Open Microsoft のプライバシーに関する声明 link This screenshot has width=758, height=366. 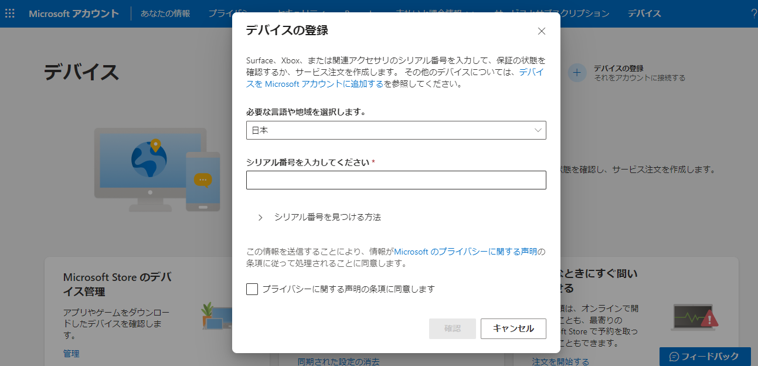[465, 252]
